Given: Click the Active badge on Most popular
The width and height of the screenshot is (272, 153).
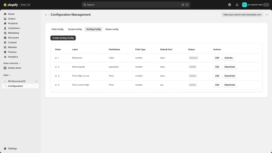Looking at the screenshot, I should (192, 67).
